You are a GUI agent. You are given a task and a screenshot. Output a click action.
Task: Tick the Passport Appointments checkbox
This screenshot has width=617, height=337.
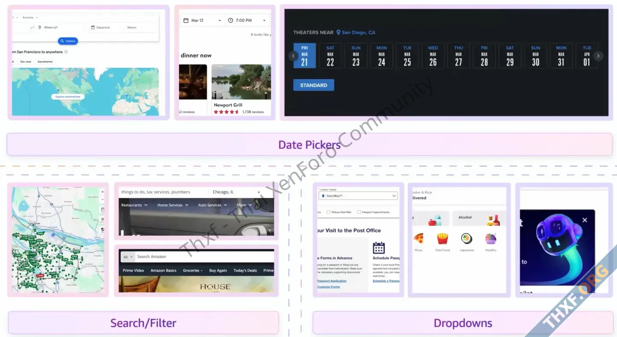coord(359,212)
